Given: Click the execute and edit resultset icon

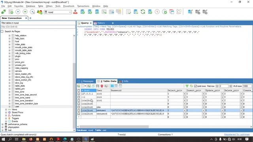Looking at the screenshot, I should click(x=32, y=12).
